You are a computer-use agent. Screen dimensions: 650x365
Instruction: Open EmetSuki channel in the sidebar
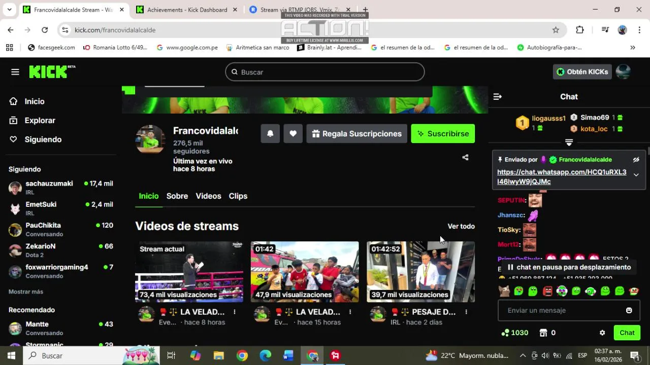pos(61,209)
